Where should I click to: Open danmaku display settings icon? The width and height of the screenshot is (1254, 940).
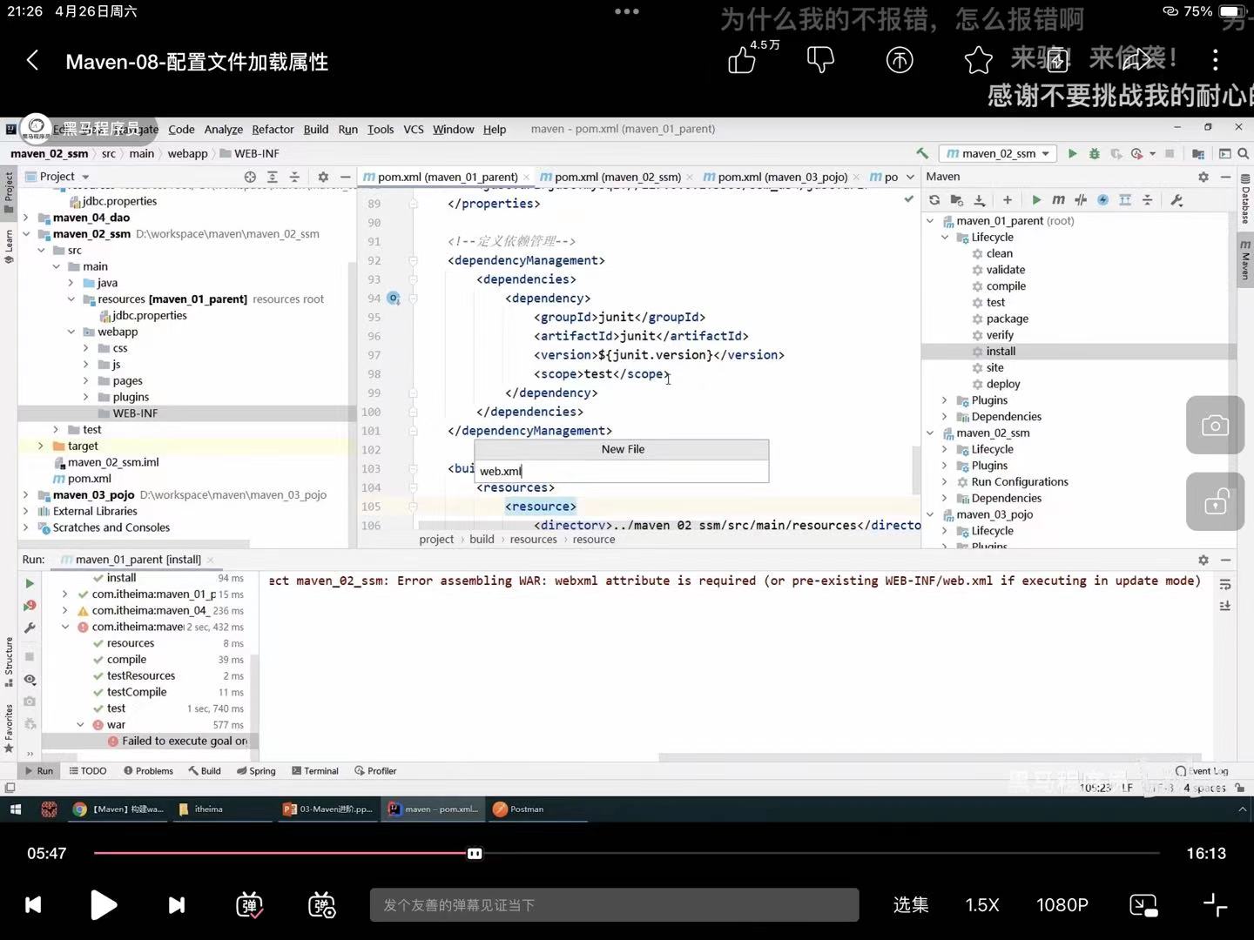[322, 905]
